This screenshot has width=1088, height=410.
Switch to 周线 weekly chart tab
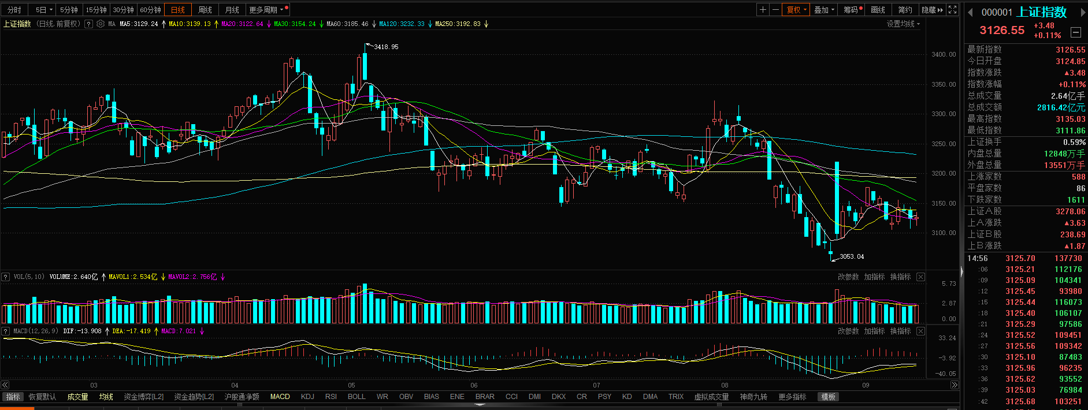(x=205, y=10)
